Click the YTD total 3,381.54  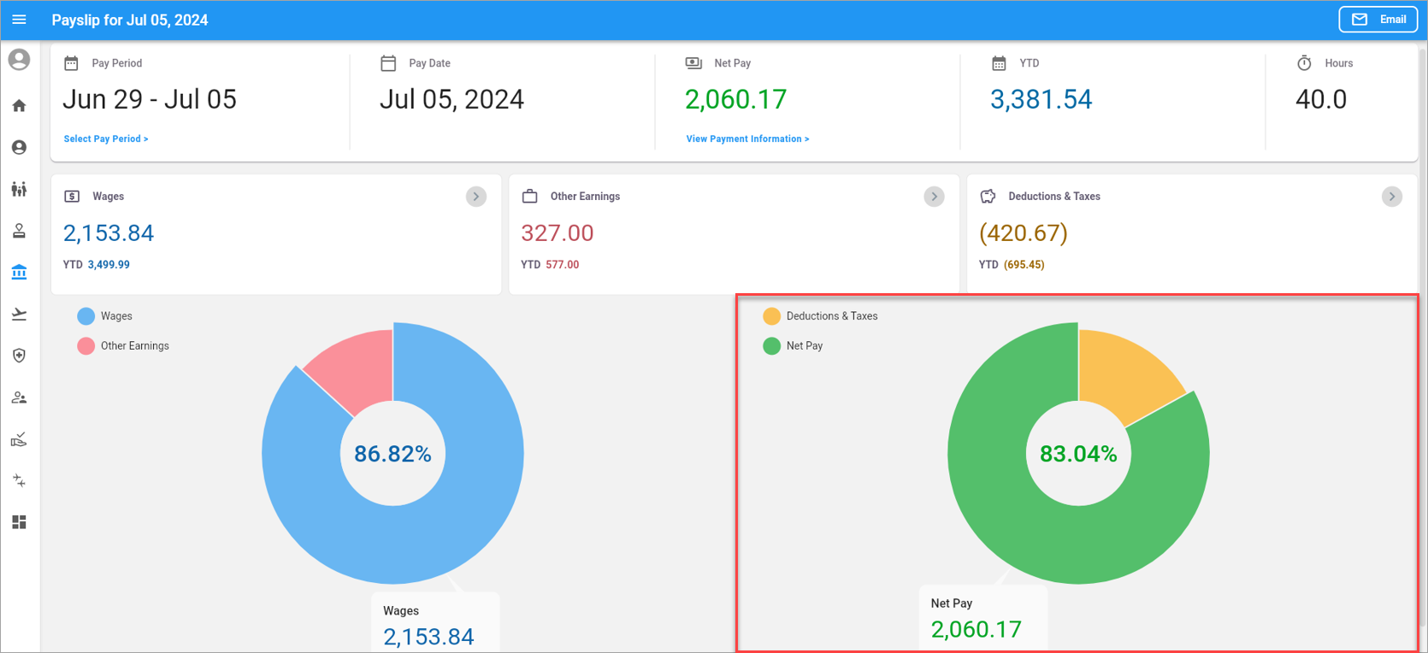point(1041,99)
